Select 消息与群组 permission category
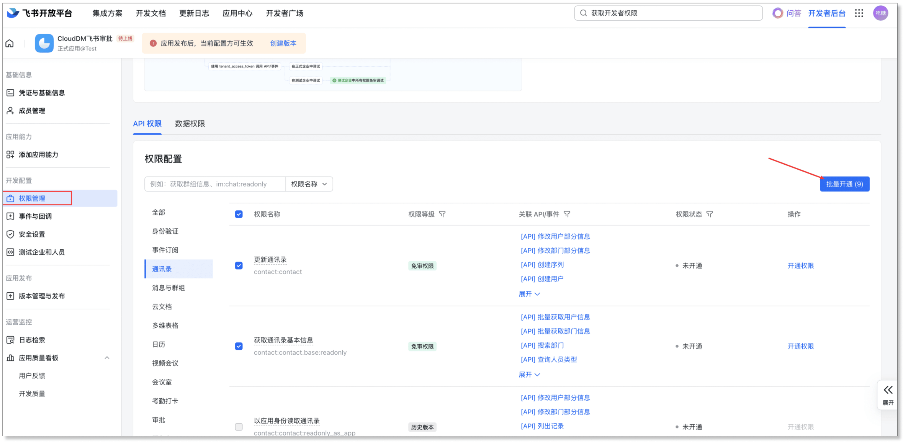Viewport: 903px width, 442px height. click(168, 288)
